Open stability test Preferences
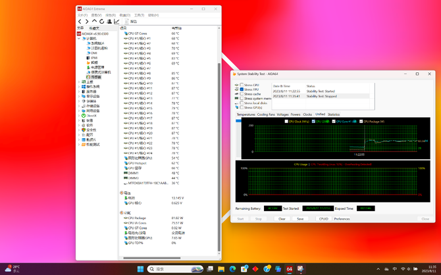Viewport: 441px width, 275px height. [x=342, y=219]
